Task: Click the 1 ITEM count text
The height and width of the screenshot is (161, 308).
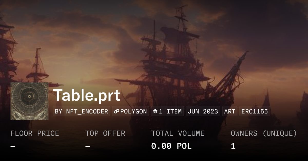Action: coord(170,111)
